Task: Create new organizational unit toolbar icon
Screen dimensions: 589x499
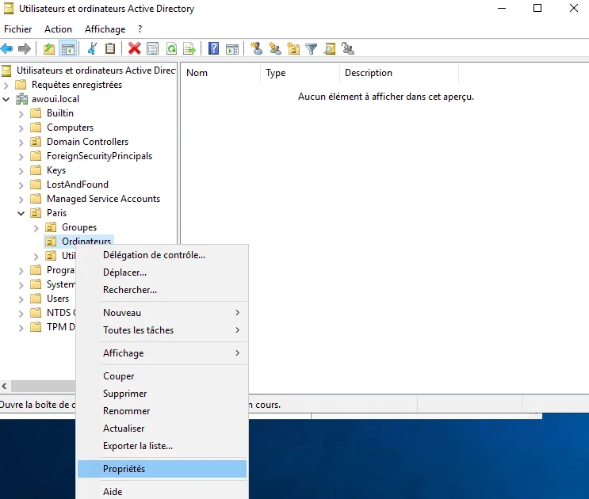Action: 293,49
